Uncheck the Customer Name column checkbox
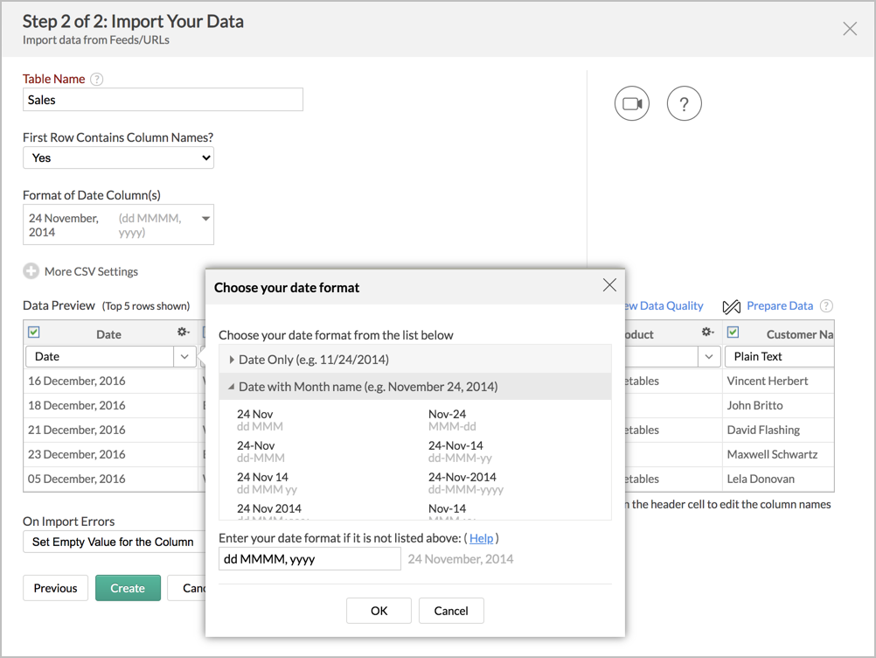Viewport: 876px width, 658px height. [733, 332]
